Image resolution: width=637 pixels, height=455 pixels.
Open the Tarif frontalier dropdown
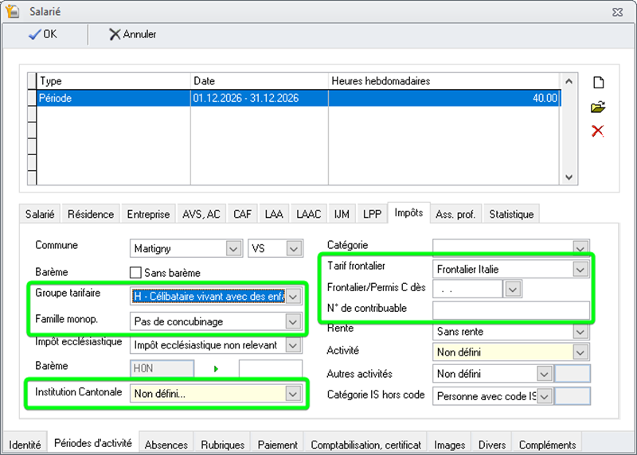tap(580, 270)
